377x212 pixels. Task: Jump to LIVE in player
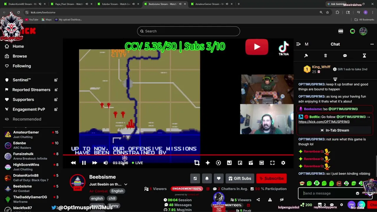[138, 163]
